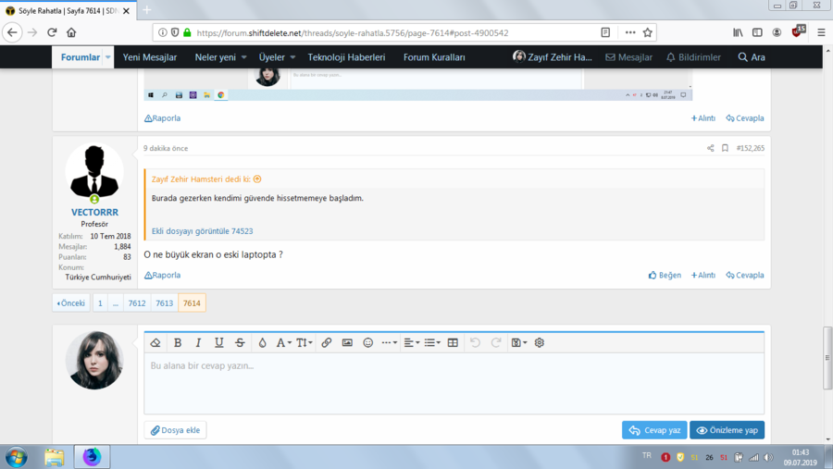Like VECTORRR's post with Beğen
Viewport: 833px width, 469px height.
click(665, 275)
